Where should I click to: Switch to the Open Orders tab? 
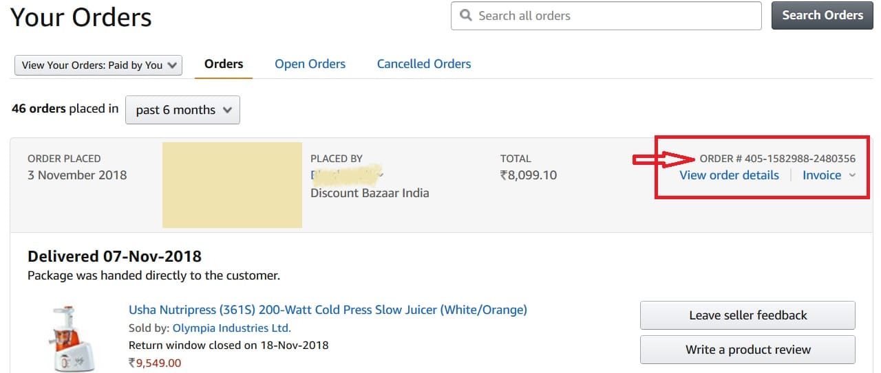pyautogui.click(x=310, y=64)
